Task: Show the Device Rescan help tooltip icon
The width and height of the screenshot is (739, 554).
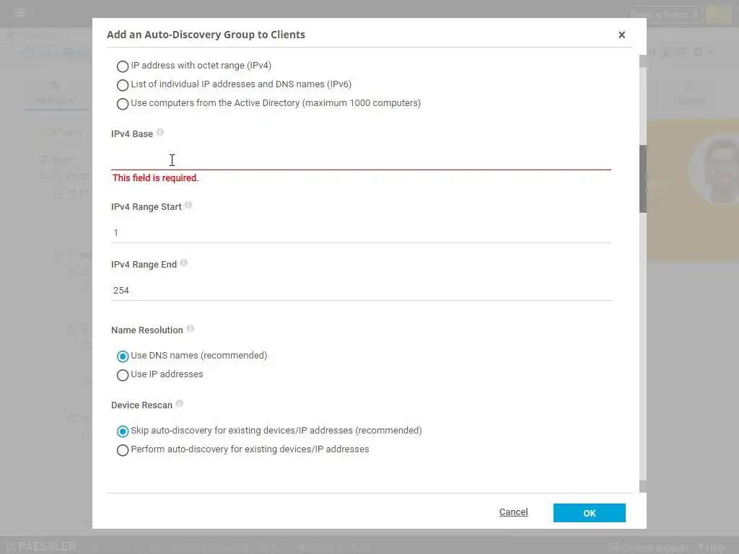Action: [x=180, y=404]
